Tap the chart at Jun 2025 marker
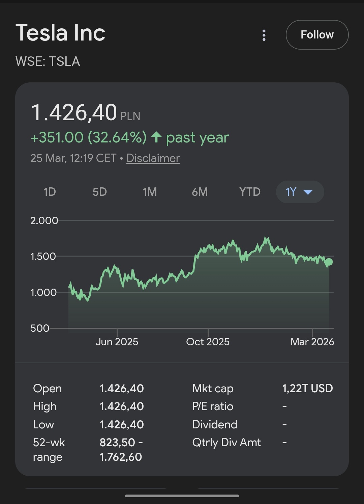The height and width of the screenshot is (504, 364). (x=117, y=333)
